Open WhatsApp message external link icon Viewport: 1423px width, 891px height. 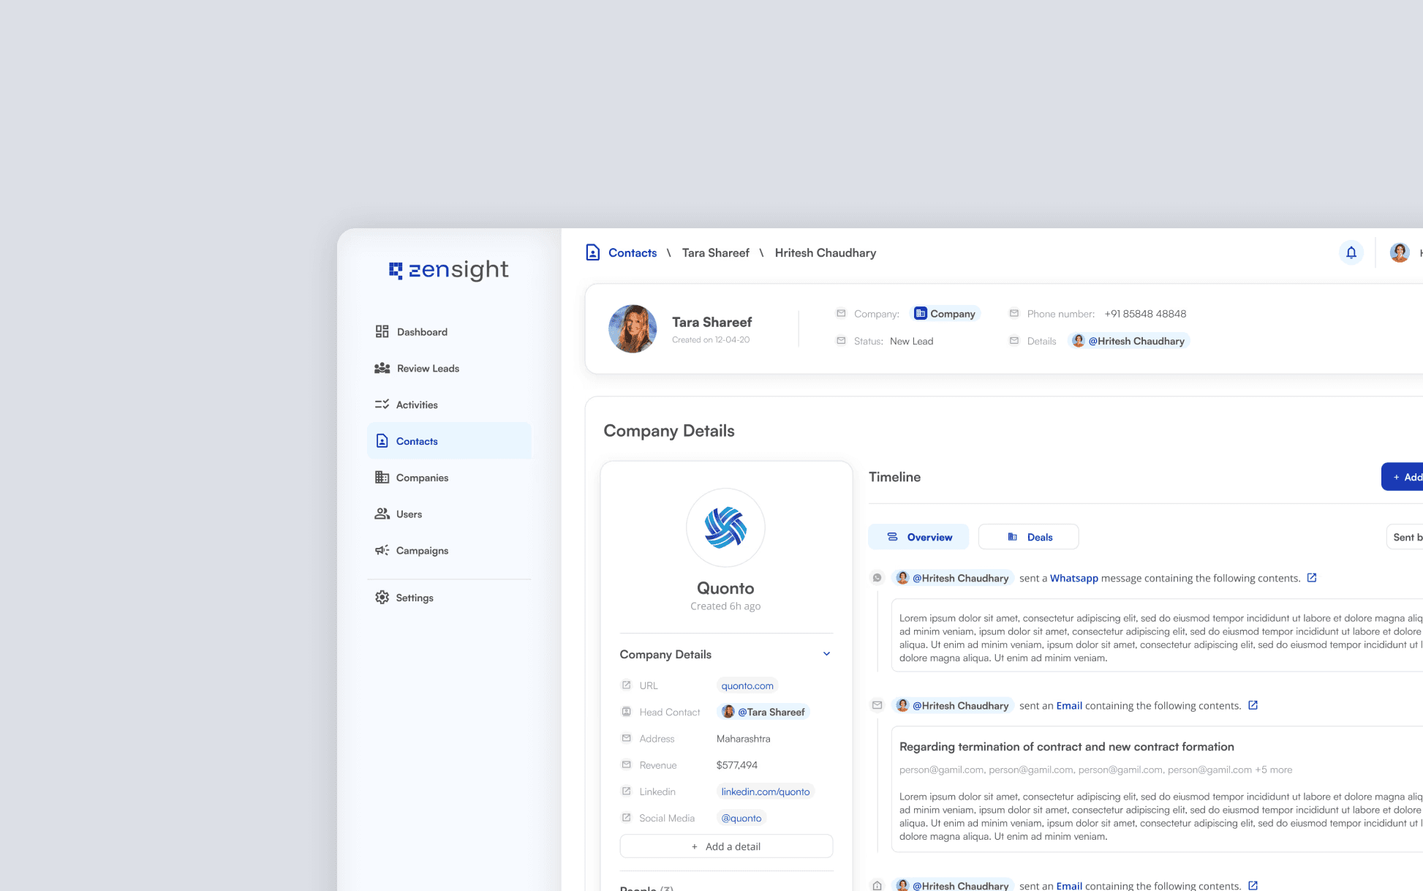pos(1312,578)
